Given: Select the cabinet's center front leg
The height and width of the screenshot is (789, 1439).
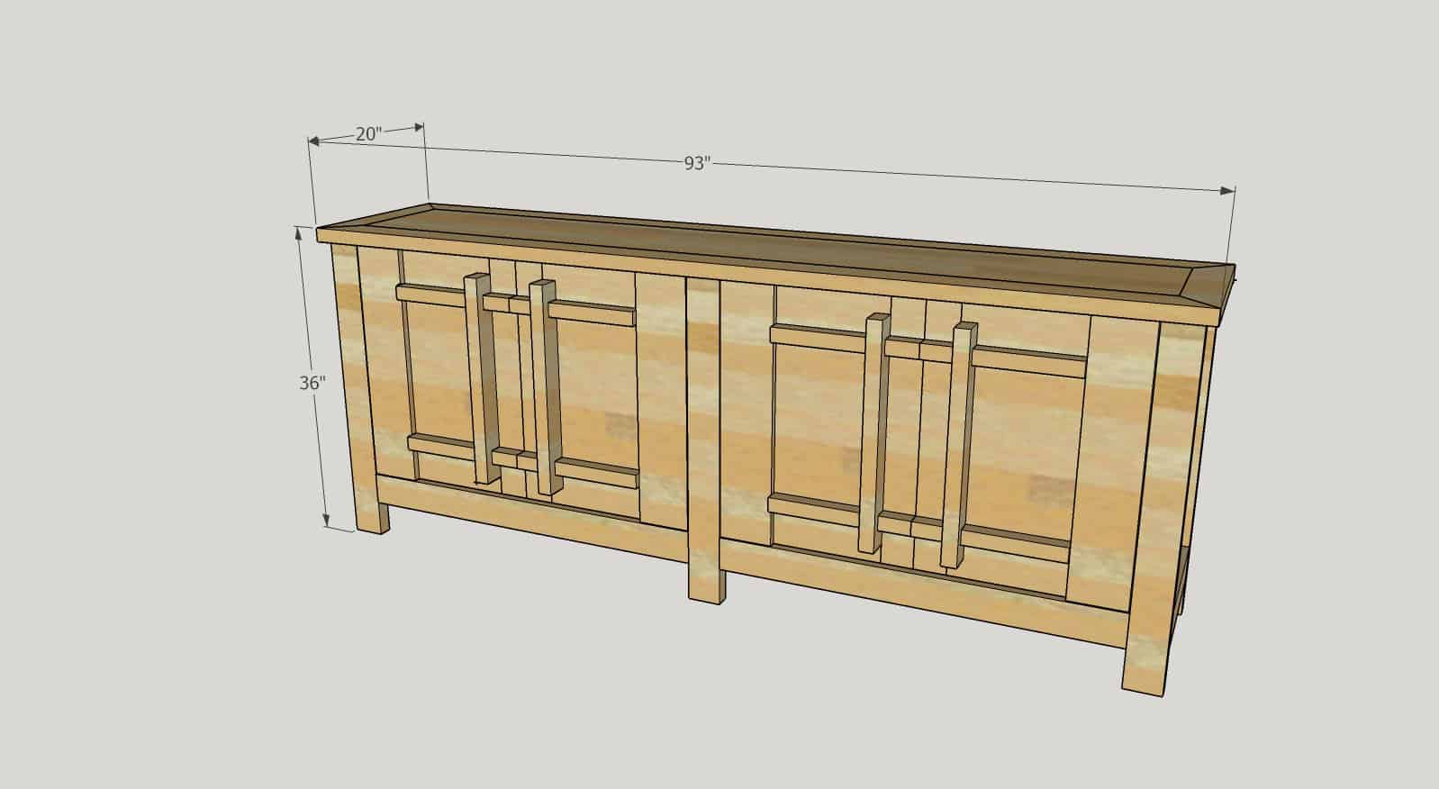Looking at the screenshot, I should [705, 440].
